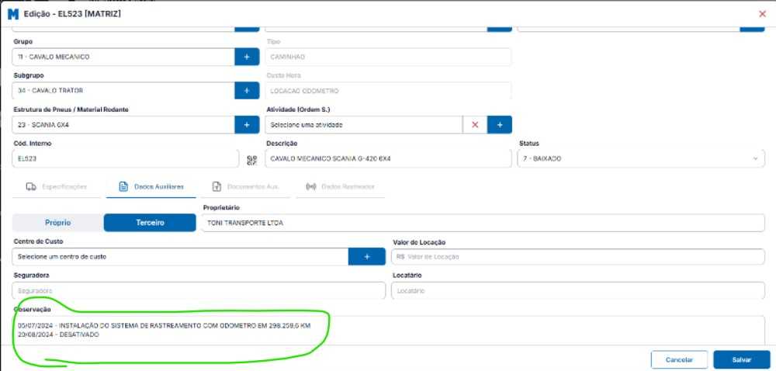The image size is (776, 371).
Task: Select the Próprio ownership option
Action: pos(58,223)
